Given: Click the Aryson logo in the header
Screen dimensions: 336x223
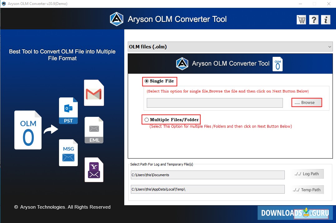Looking at the screenshot, I should [116, 19].
